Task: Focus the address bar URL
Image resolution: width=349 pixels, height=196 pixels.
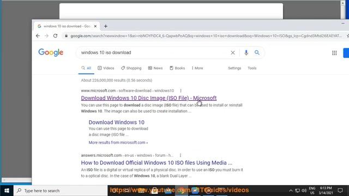Action: tap(206, 36)
